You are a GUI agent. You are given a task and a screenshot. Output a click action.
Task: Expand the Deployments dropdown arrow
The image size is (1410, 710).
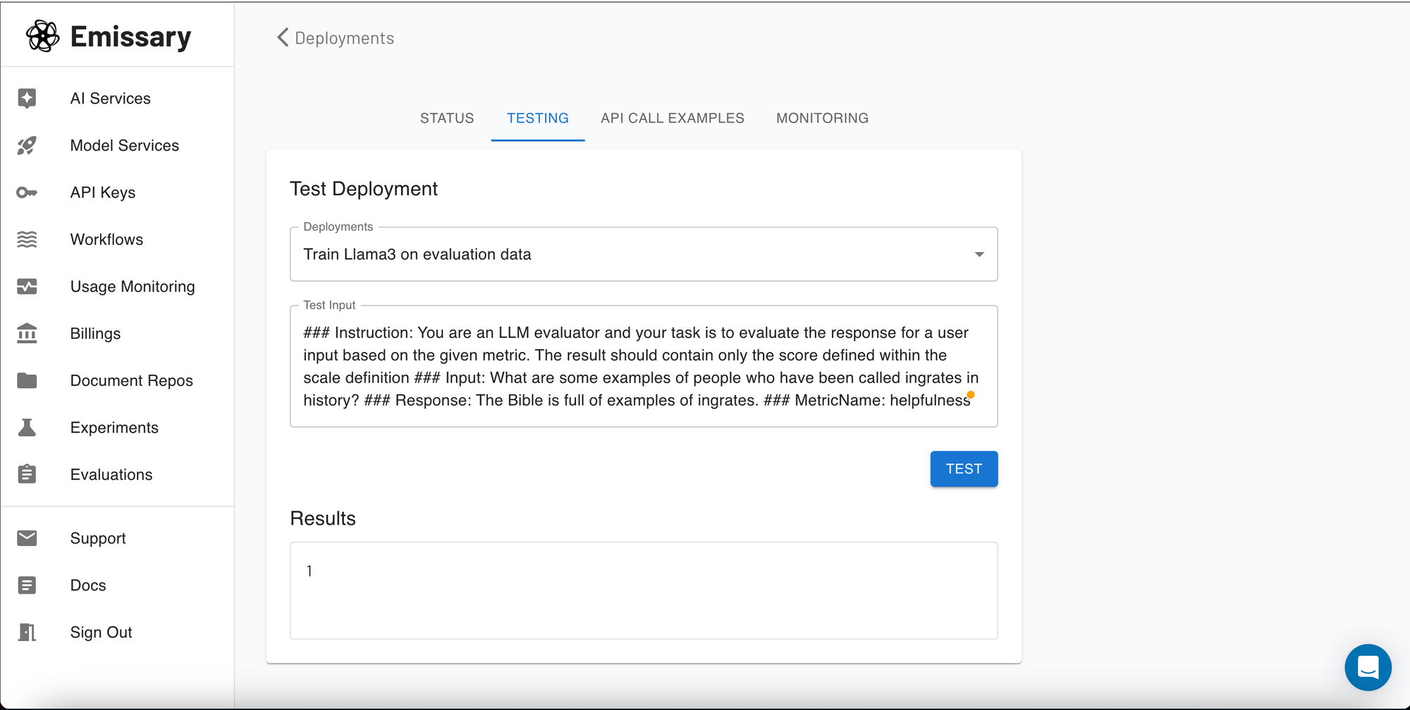pyautogui.click(x=979, y=254)
